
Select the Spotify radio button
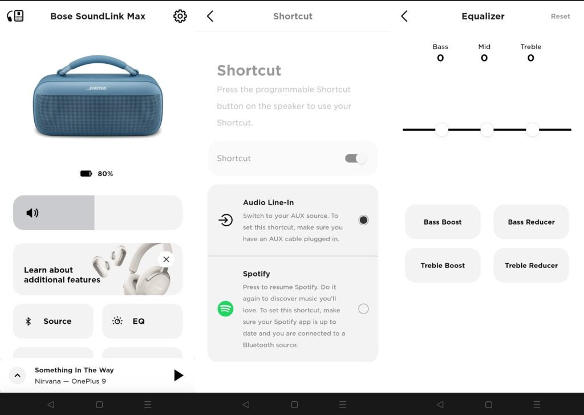tap(363, 308)
